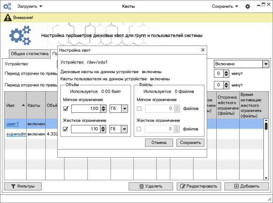Enable hard limit checkbox in Файлы
This screenshot has width=273, height=203.
click(139, 129)
